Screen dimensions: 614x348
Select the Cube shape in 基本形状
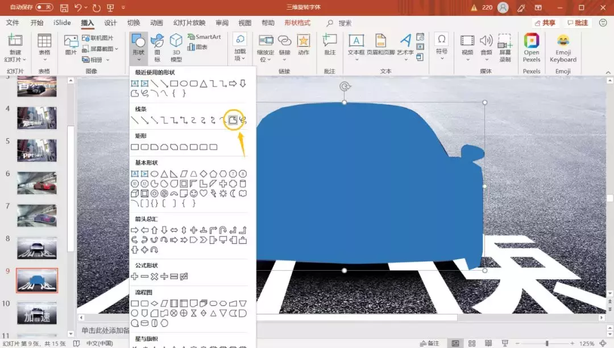[135, 193]
